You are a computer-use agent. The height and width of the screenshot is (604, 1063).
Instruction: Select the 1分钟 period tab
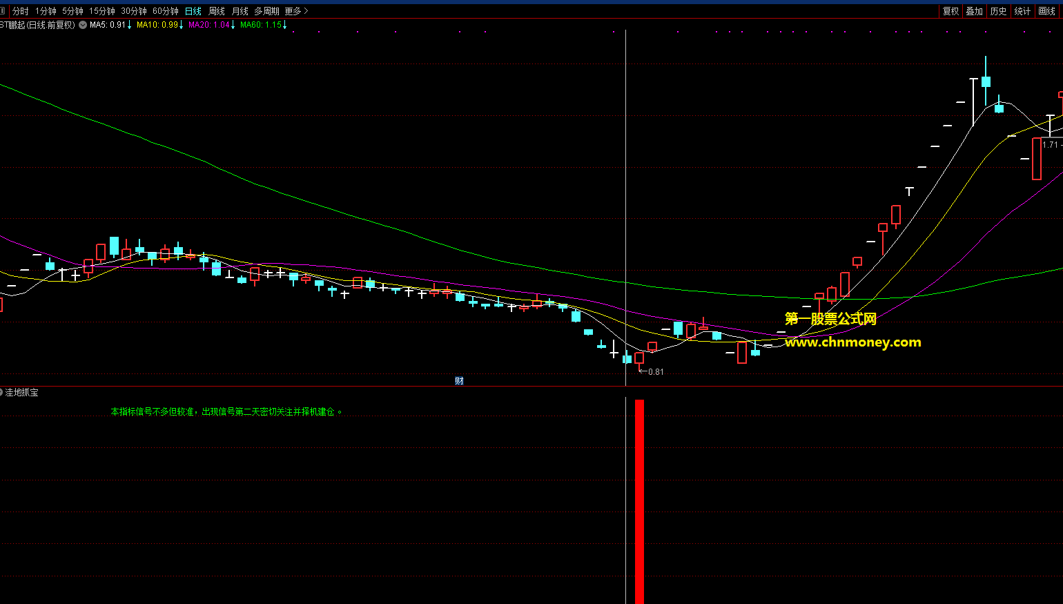click(46, 11)
